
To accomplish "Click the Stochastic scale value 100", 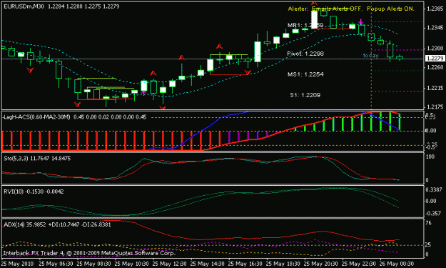I will pos(430,157).
